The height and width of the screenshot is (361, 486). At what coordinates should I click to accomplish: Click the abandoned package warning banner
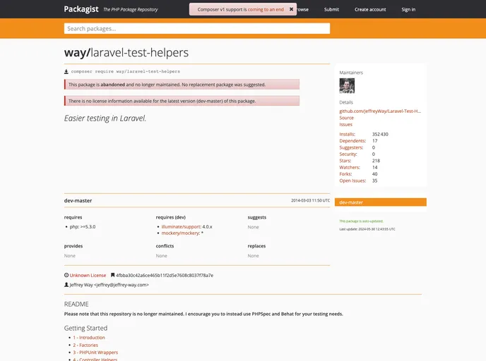point(182,85)
